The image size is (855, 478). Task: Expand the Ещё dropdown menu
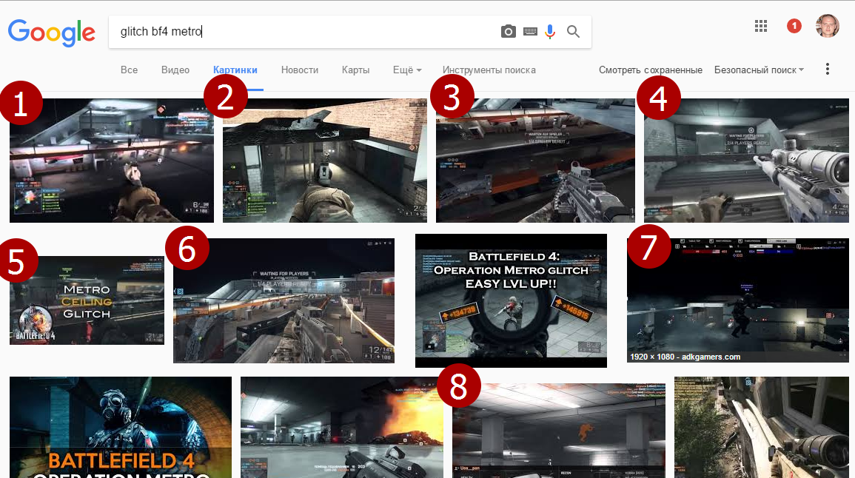click(407, 70)
